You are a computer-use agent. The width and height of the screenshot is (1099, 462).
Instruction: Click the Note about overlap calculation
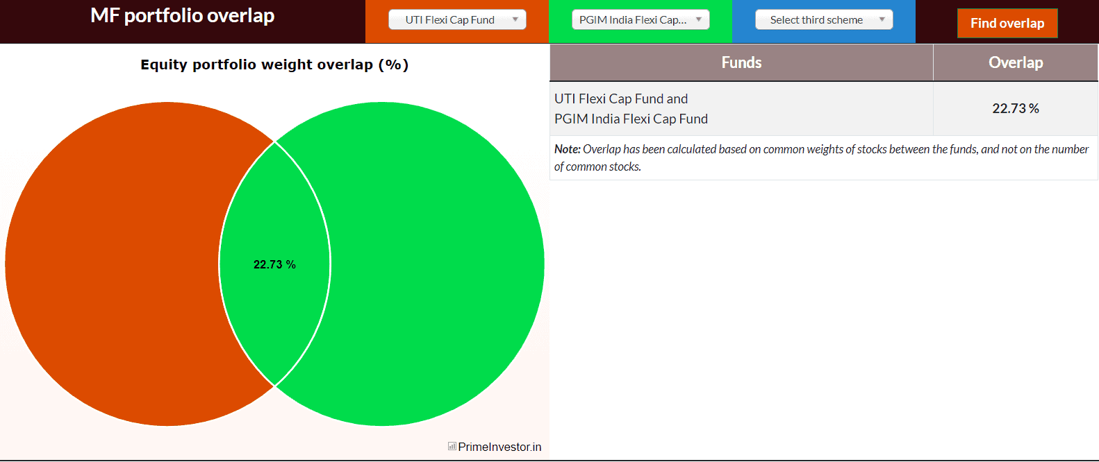click(x=824, y=157)
